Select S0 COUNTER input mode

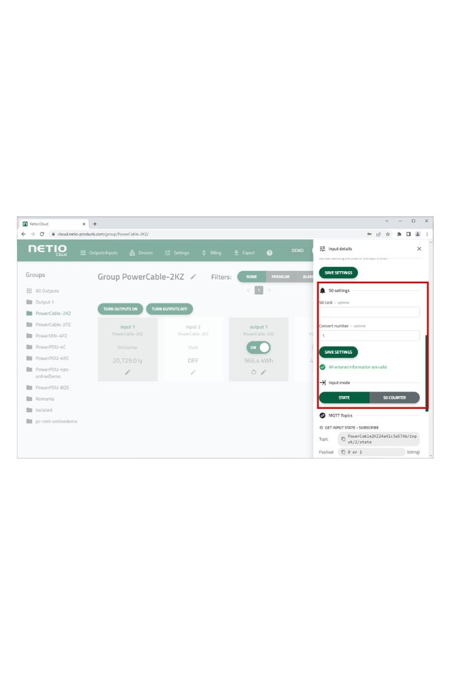395,398
